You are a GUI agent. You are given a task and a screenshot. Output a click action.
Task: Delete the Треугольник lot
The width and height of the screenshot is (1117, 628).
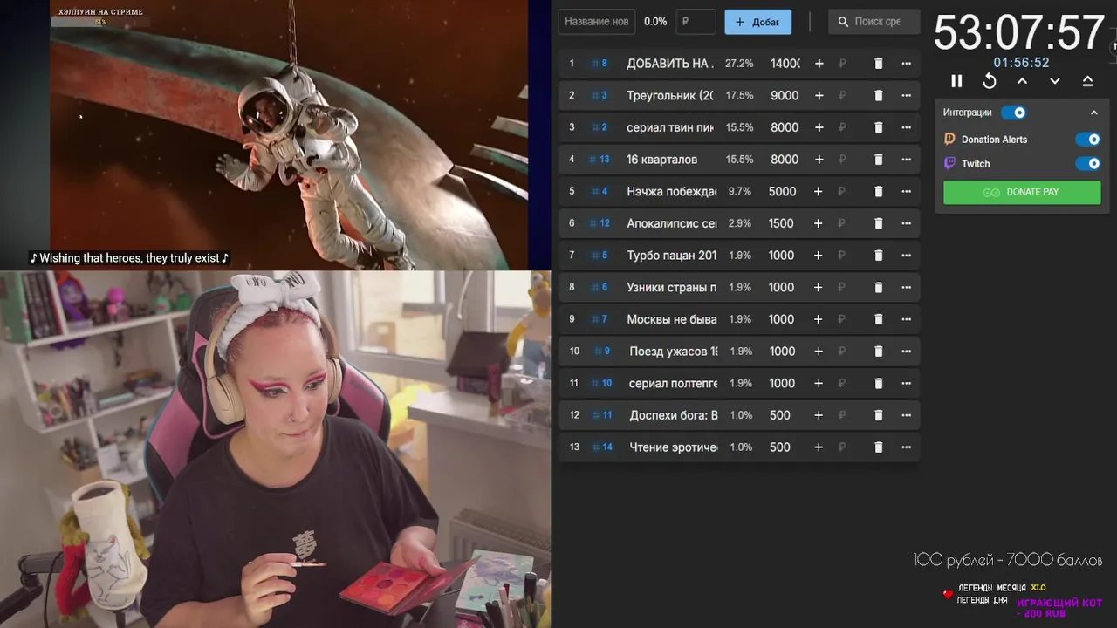pos(879,96)
